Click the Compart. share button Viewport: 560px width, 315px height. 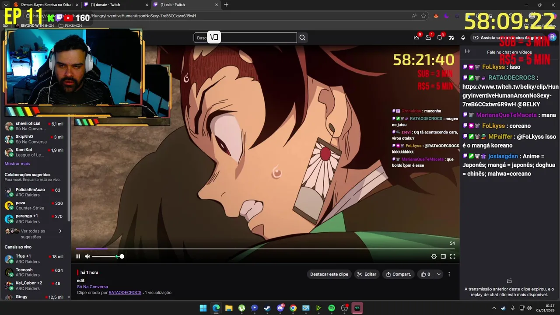399,274
